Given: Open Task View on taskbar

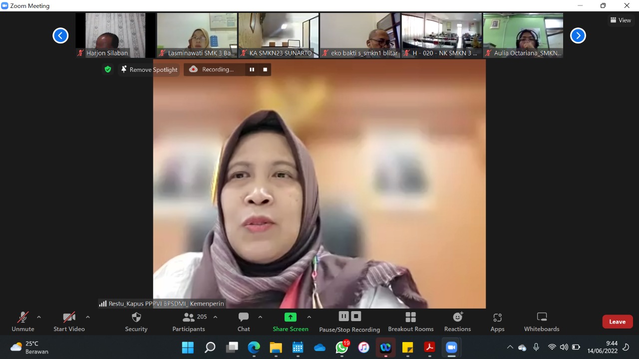Looking at the screenshot, I should (232, 347).
